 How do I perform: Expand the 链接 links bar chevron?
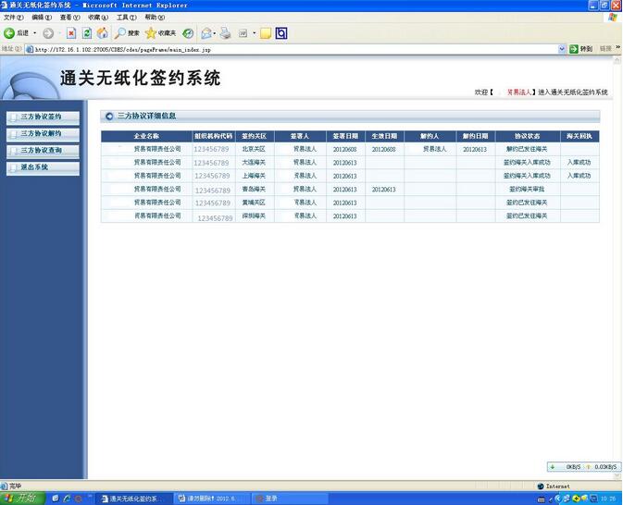click(617, 48)
